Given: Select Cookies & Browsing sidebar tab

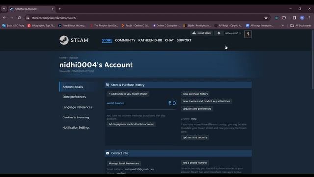Looking at the screenshot, I should [x=76, y=118].
